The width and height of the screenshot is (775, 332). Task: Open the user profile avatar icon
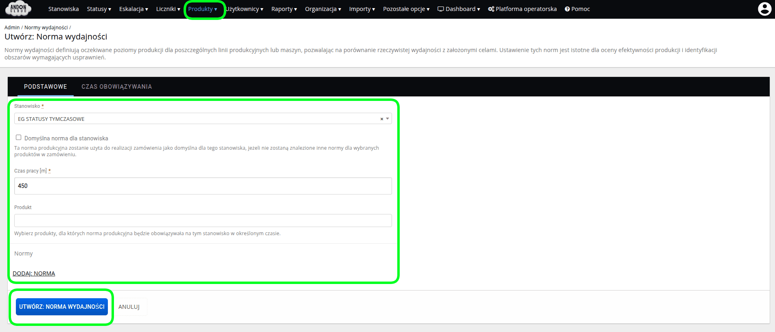tap(764, 9)
